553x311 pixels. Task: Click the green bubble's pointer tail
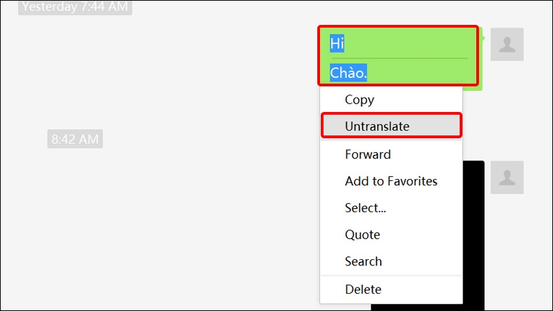point(483,36)
